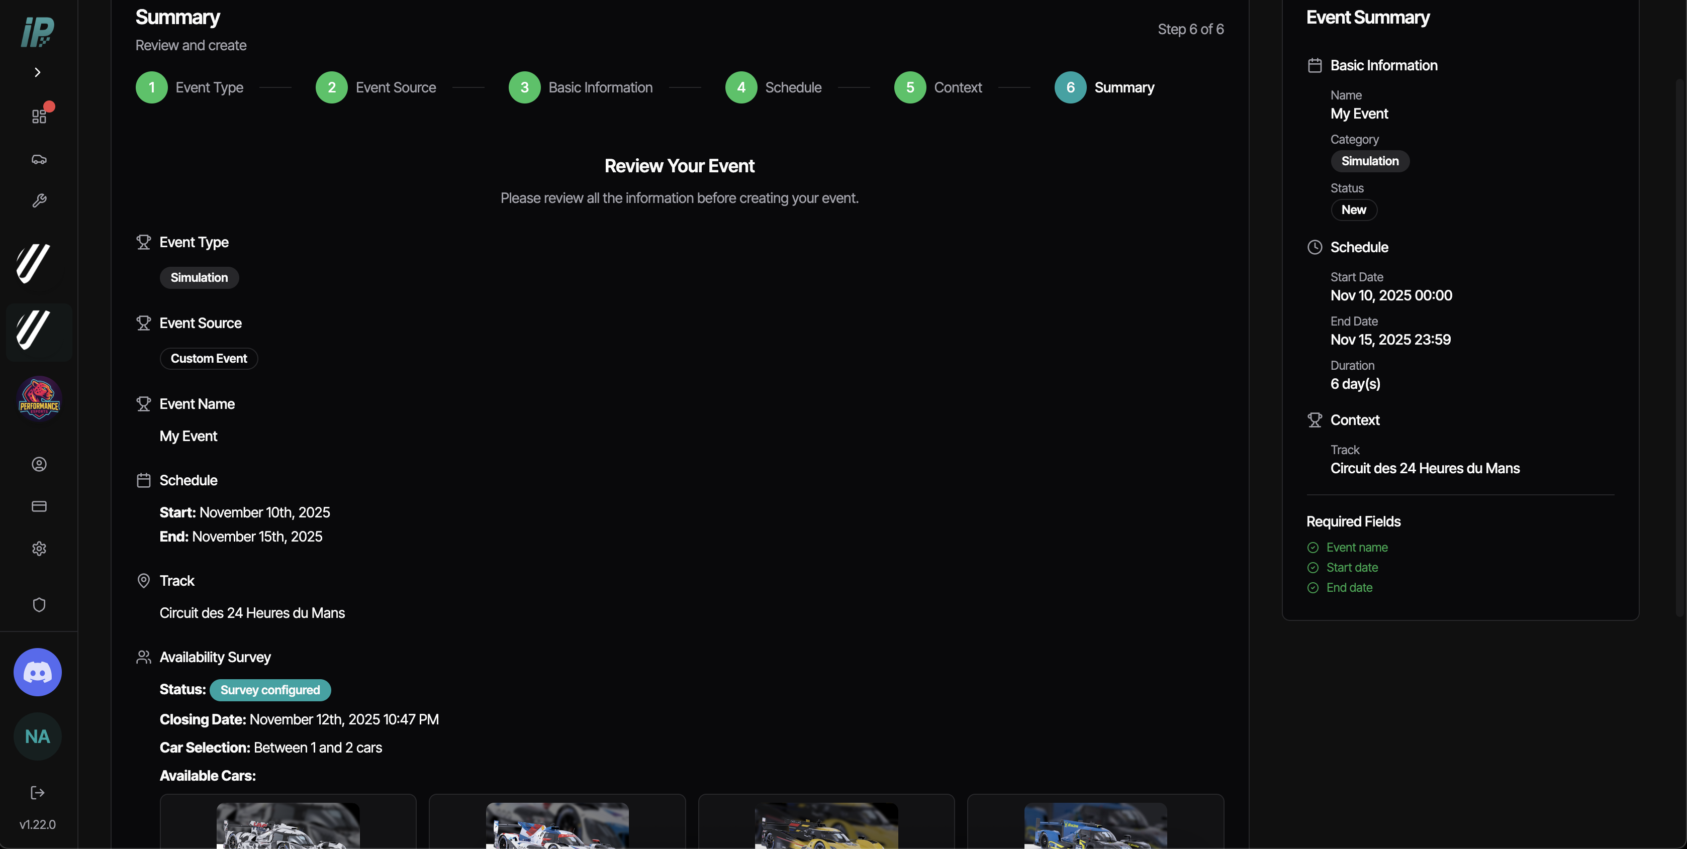The image size is (1687, 849).
Task: Click the Nov 10, 2025 00:00 start date value
Action: [x=1391, y=295]
